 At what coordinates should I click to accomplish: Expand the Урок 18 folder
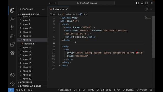click(x=32, y=63)
